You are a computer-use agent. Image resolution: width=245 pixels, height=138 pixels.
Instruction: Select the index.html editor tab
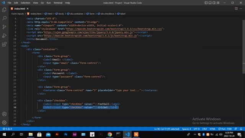[20, 8]
